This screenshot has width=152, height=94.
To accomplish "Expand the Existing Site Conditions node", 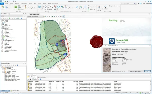I will pyautogui.click(x=3, y=71).
